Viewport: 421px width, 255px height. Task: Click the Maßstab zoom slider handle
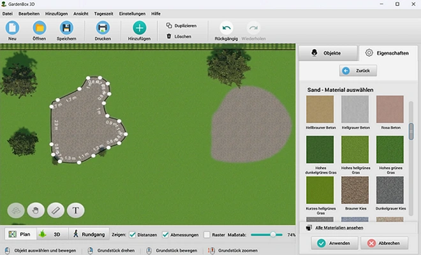click(273, 235)
